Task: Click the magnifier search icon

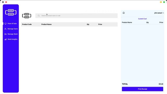Action: click(x=39, y=16)
